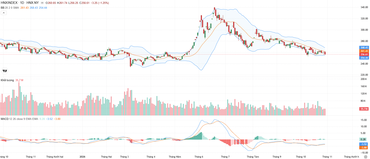This screenshot has height=159, width=370.
Task: Click the 240.00 price axis label
Action: [364, 64]
